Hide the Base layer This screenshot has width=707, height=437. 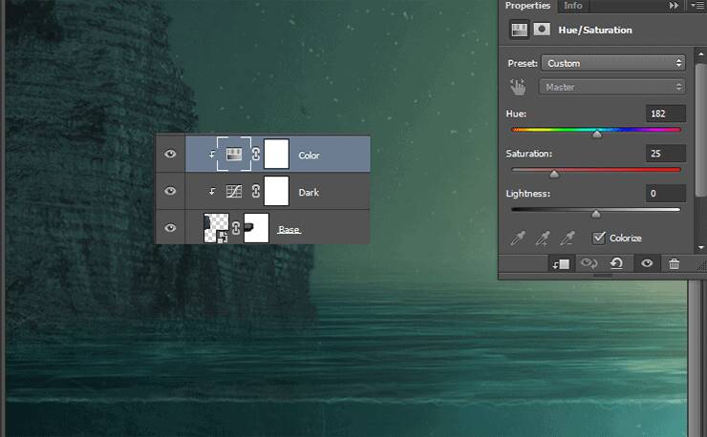tap(170, 228)
